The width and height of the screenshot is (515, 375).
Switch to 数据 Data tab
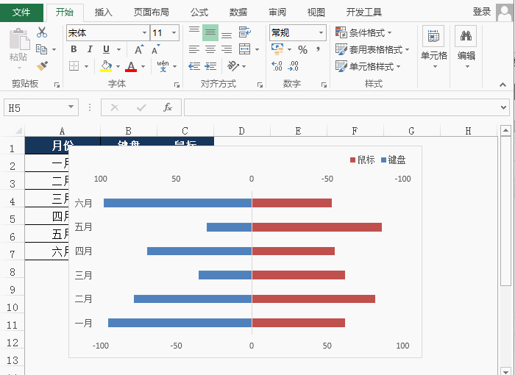coord(238,12)
